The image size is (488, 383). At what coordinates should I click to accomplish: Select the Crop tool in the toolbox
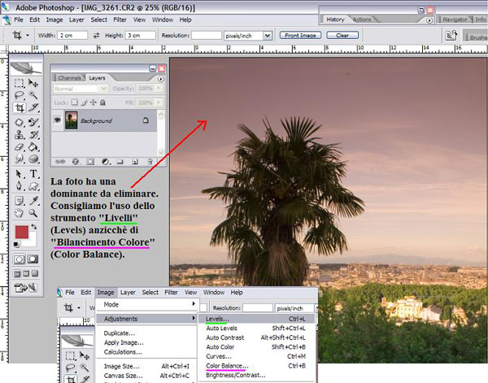(x=20, y=108)
